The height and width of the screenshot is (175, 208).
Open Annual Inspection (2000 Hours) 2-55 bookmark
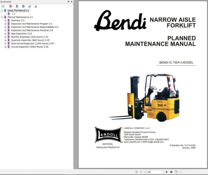tap(30, 47)
